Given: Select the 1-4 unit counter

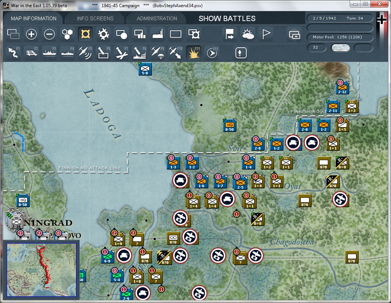Looking at the screenshot, I should coord(249,163).
